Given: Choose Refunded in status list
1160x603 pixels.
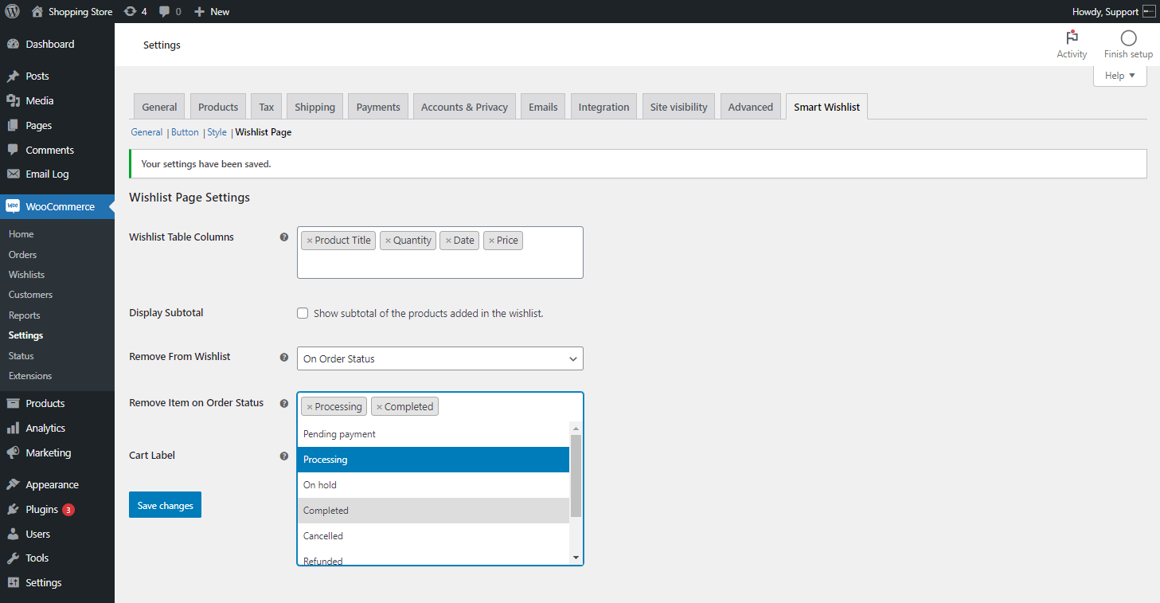Looking at the screenshot, I should point(433,557).
